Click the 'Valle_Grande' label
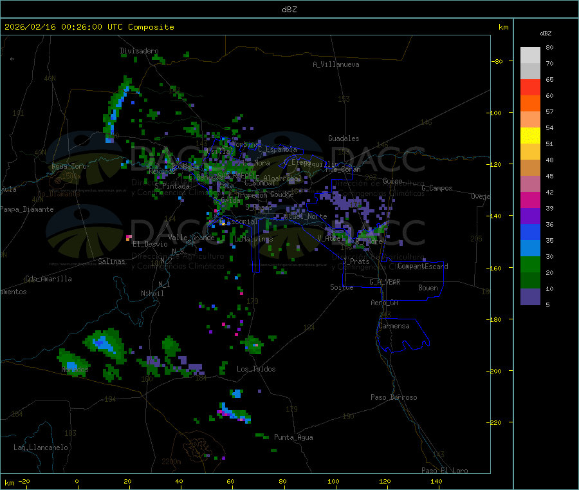 click(x=191, y=238)
